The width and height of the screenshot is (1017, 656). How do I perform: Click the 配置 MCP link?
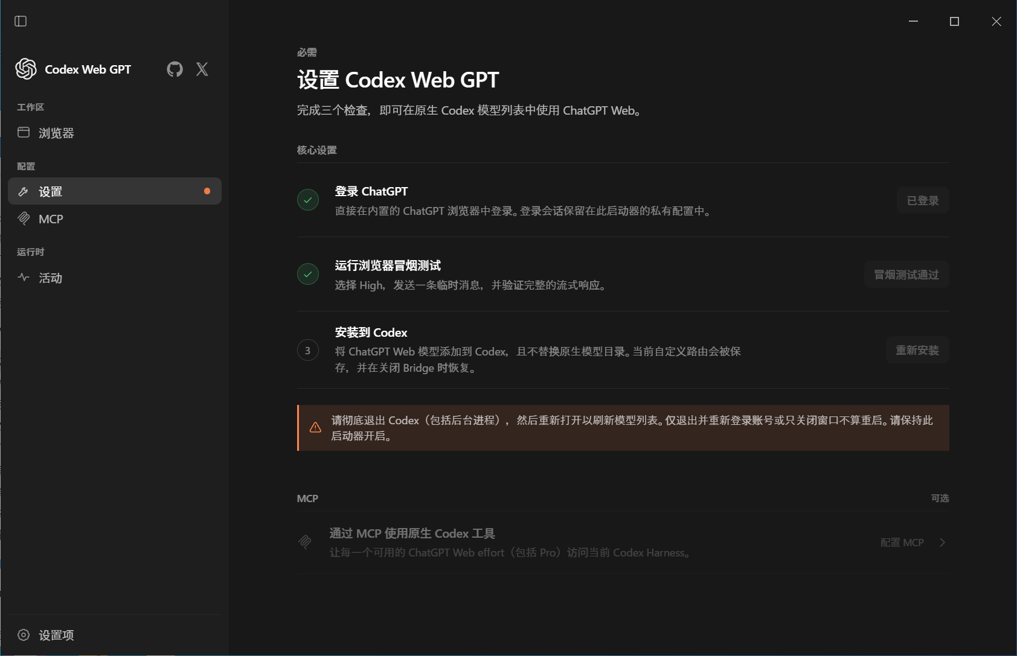(902, 543)
